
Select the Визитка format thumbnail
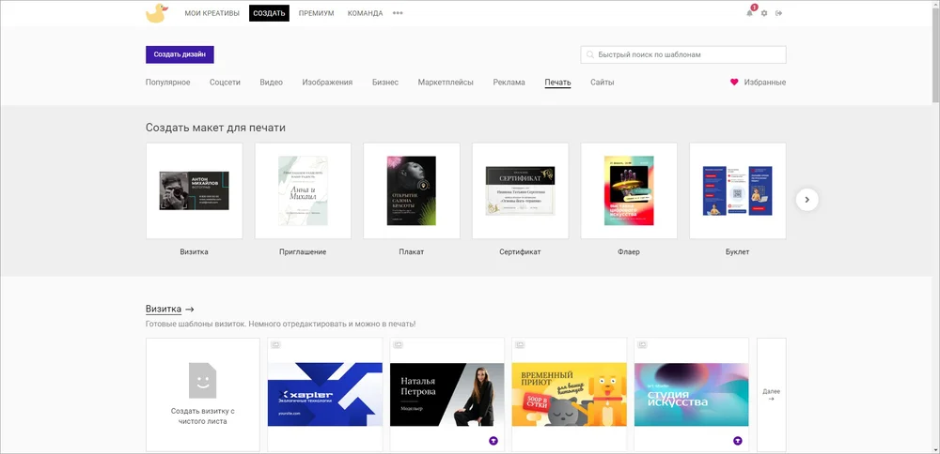pos(195,190)
